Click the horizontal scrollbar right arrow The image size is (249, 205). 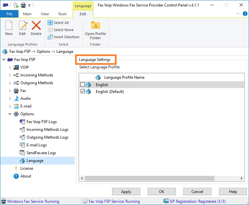[x=242, y=178]
